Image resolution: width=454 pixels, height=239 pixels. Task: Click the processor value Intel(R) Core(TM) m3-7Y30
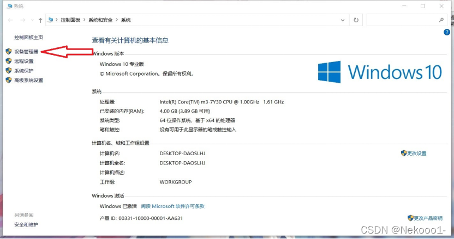coord(222,102)
